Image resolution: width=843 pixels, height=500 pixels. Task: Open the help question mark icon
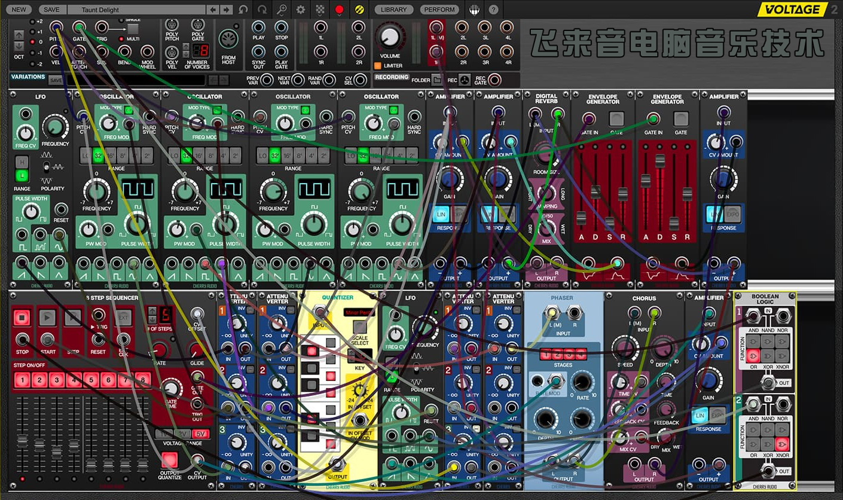[493, 10]
